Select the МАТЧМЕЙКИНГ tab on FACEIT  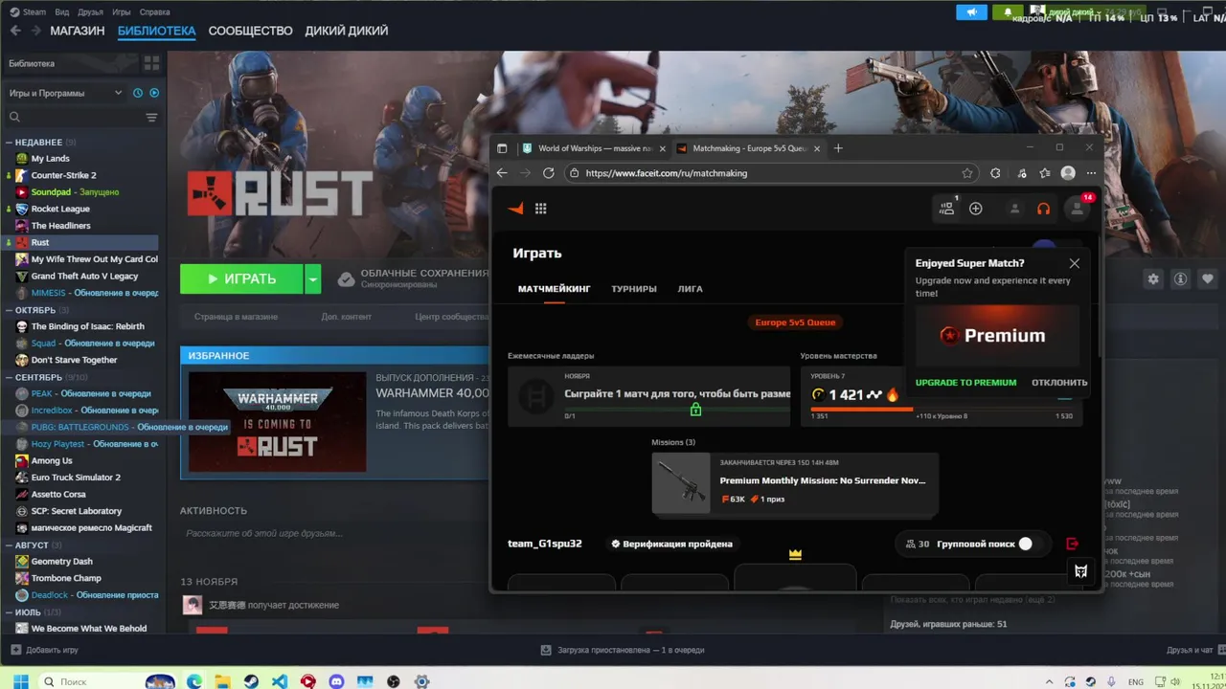click(x=555, y=289)
